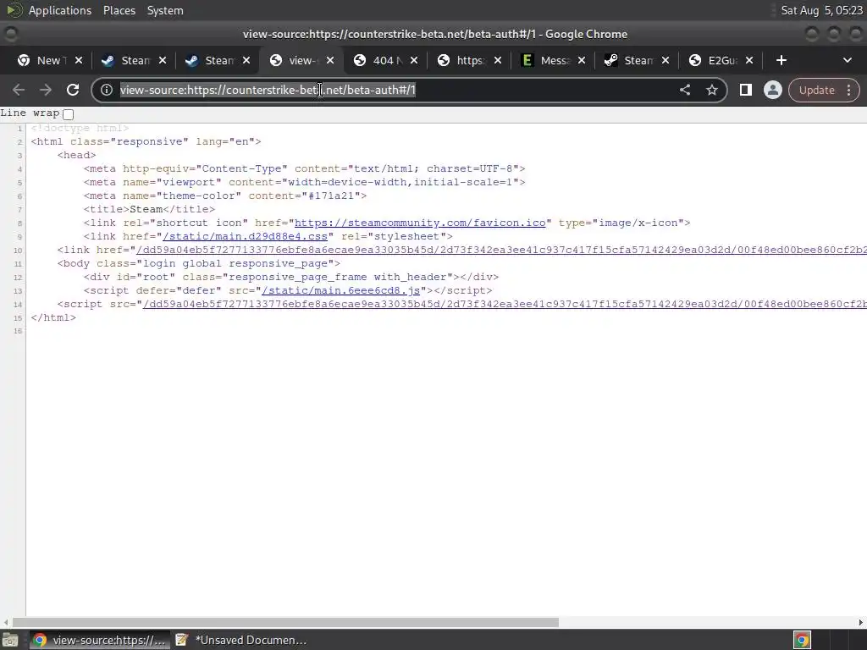Image resolution: width=867 pixels, height=650 pixels.
Task: Open the /static/main.d29d88e4.css link
Action: tap(245, 237)
